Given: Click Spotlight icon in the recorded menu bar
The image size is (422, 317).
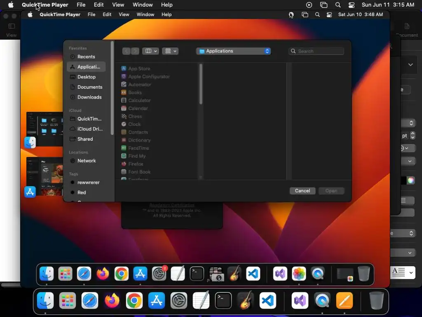Looking at the screenshot, I should point(317,14).
